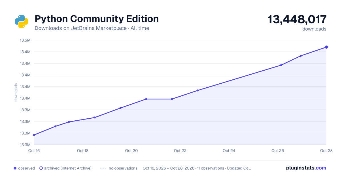Click the date range and 11 observations footer text
The width and height of the screenshot is (340, 178).
pyautogui.click(x=197, y=168)
